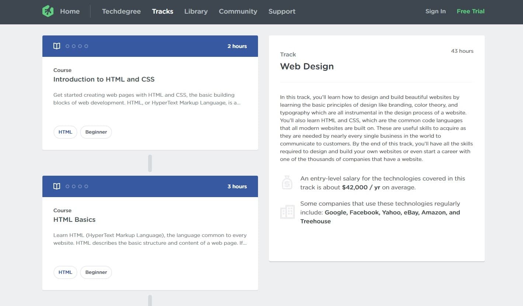This screenshot has width=523, height=306.
Task: Open the Beginner tag on HTML Basics
Action: [x=96, y=272]
